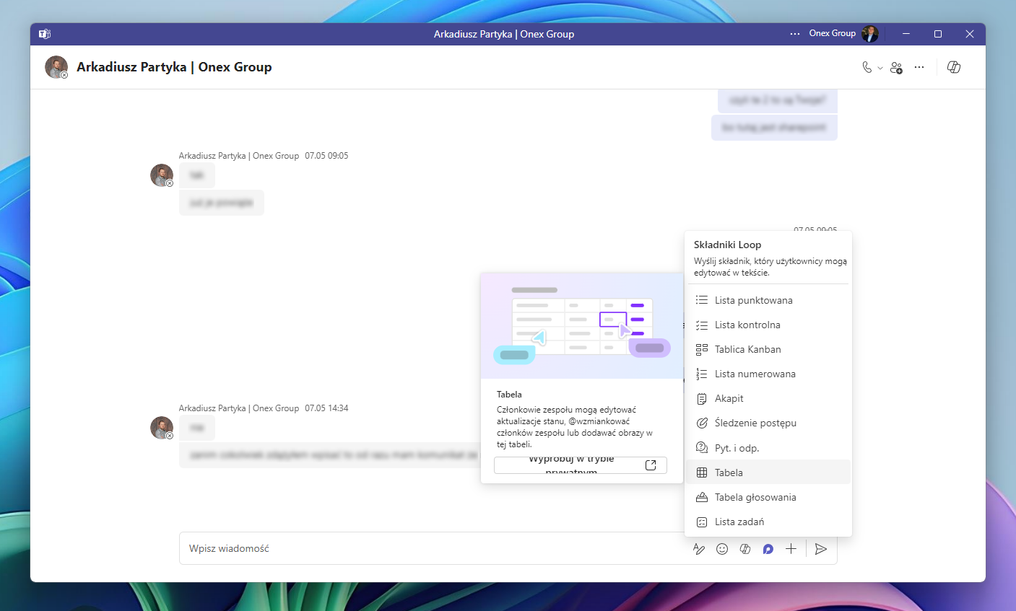This screenshot has height=611, width=1016.
Task: Open title bar settings and more ellipsis
Action: click(795, 34)
